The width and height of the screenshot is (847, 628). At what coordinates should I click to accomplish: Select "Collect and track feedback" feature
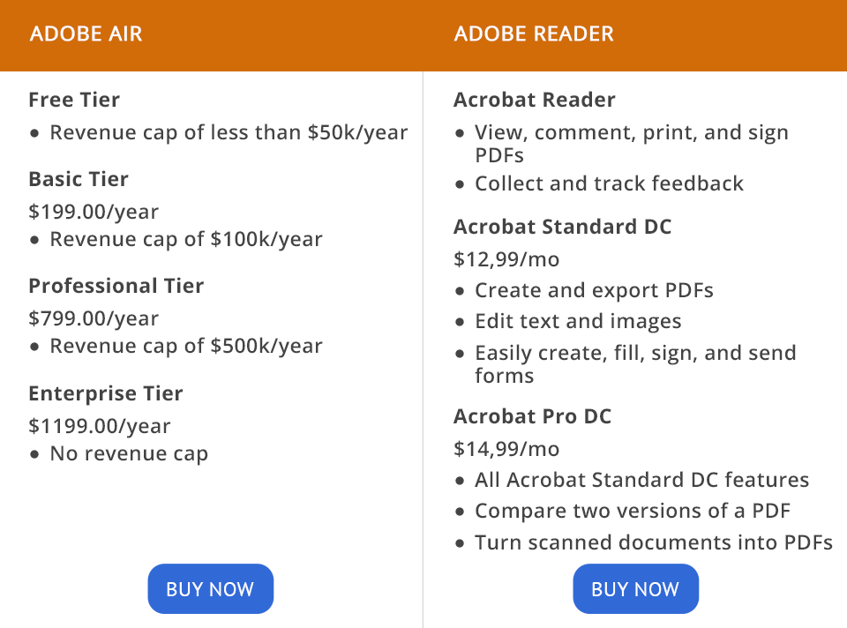[x=609, y=183]
